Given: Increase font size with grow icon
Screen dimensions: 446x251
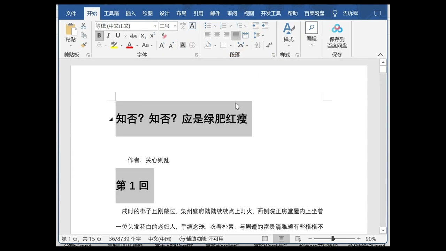Looking at the screenshot, I should (162, 45).
